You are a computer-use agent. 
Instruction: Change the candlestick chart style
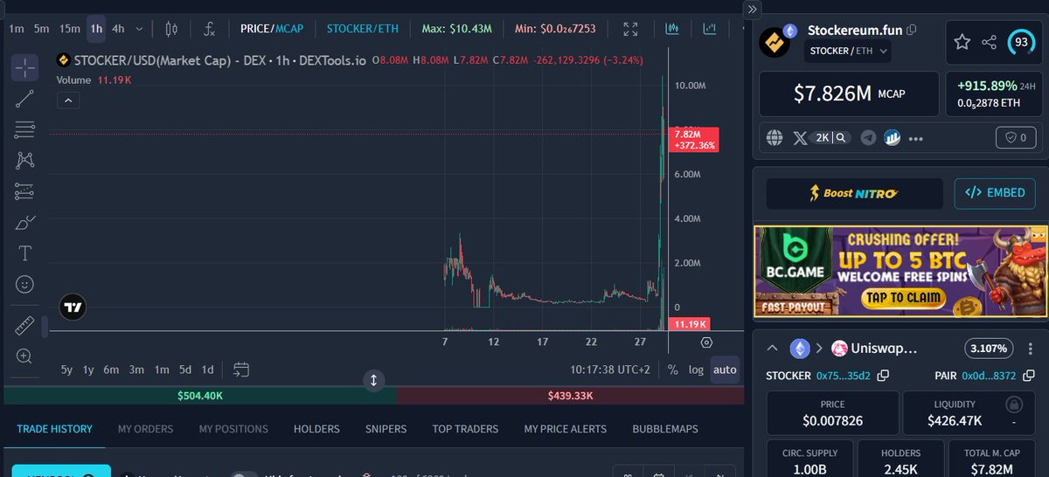coord(171,29)
